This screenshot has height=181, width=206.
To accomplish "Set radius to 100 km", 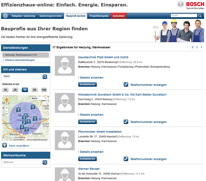I will [x=44, y=90].
